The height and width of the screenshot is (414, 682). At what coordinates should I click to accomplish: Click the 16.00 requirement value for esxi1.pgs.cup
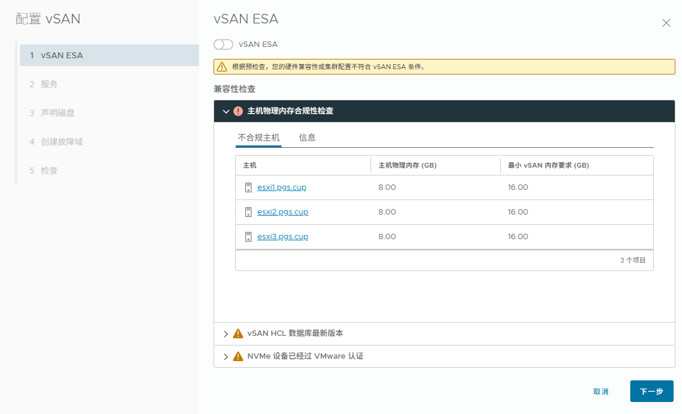pyautogui.click(x=518, y=187)
